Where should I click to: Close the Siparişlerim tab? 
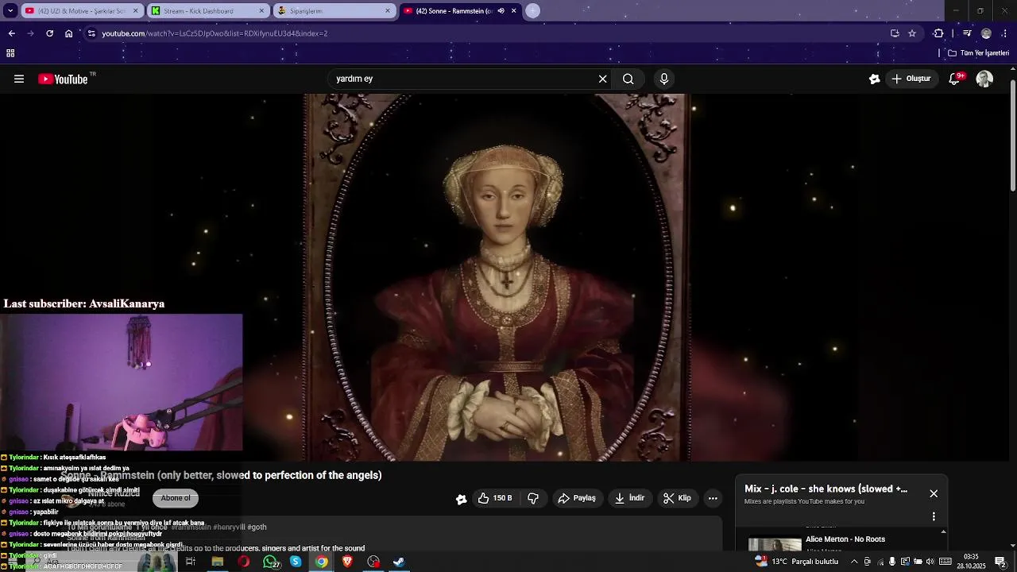[x=388, y=11]
